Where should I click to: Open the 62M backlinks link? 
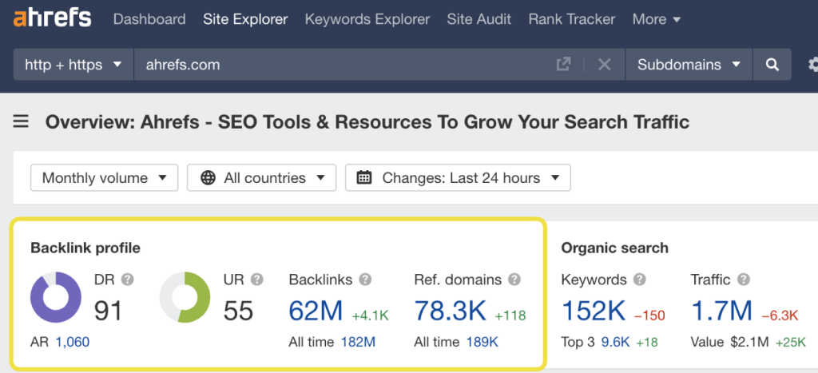pyautogui.click(x=316, y=311)
